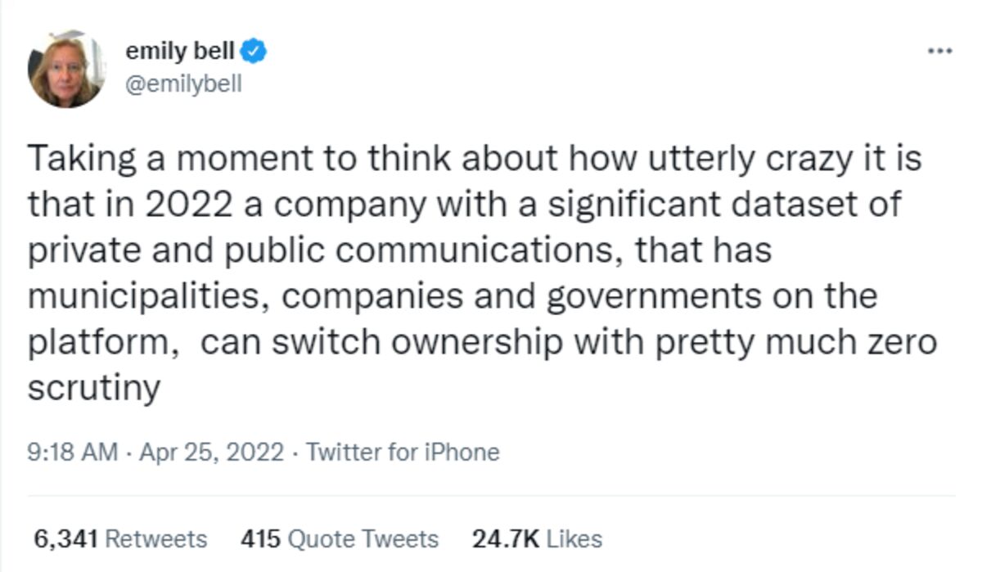Click the Apr 25, 2022 date
The width and height of the screenshot is (982, 572).
tap(212, 452)
